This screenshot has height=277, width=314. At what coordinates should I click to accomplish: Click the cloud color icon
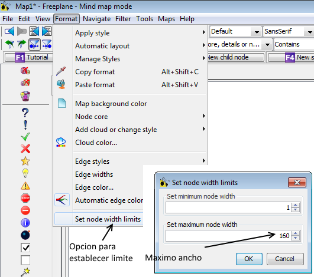click(x=61, y=142)
